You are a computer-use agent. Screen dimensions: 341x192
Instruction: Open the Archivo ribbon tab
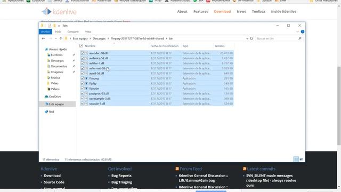click(45, 32)
